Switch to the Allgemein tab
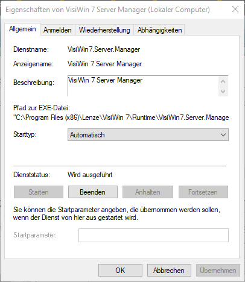The image size is (245, 282). [x=22, y=29]
